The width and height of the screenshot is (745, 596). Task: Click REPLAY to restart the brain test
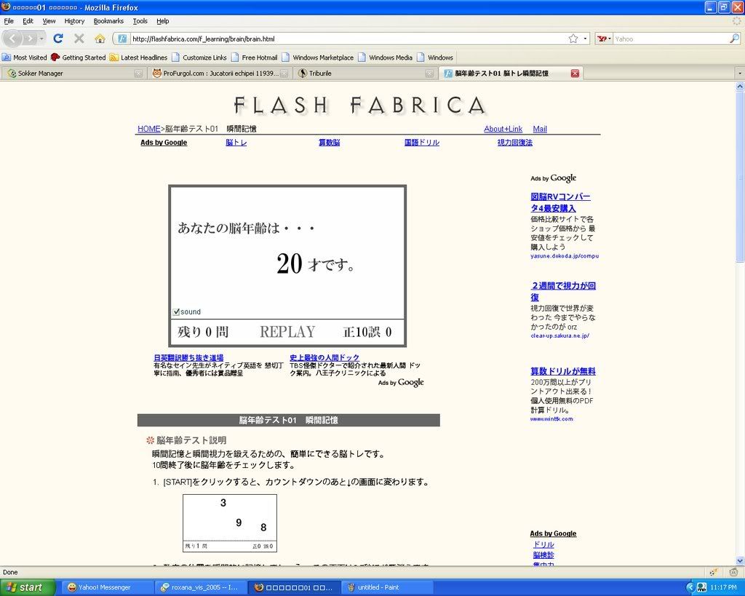287,333
